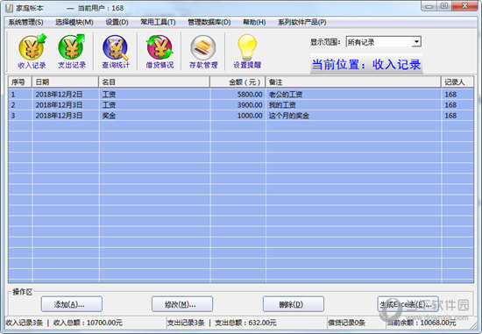The height and width of the screenshot is (334, 482).
Task: Sort by the 备注 column header
Action: [x=353, y=82]
